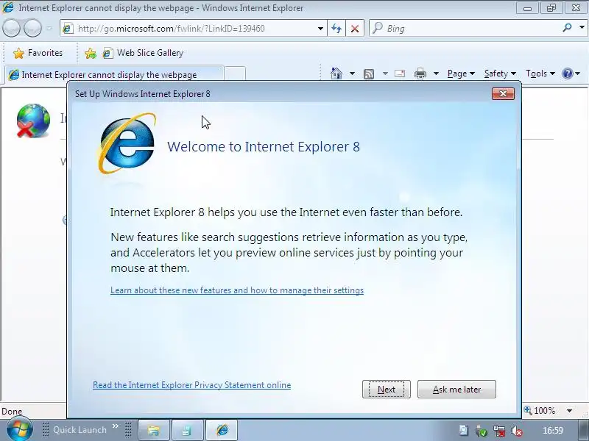
Task: Open the Safety menu
Action: 500,73
